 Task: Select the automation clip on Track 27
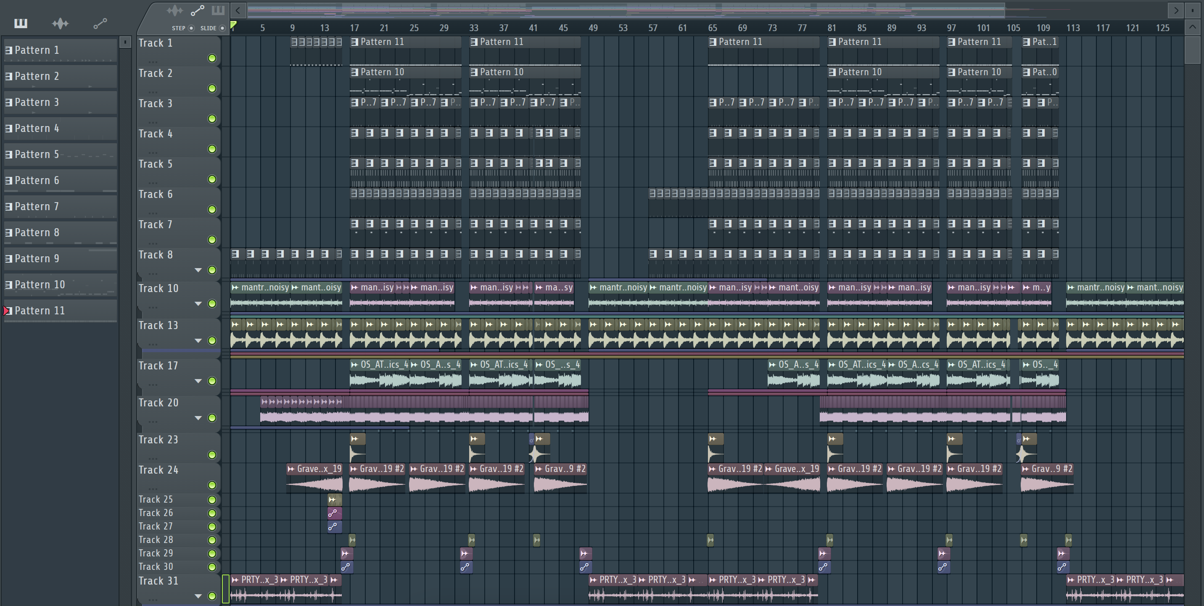click(335, 527)
